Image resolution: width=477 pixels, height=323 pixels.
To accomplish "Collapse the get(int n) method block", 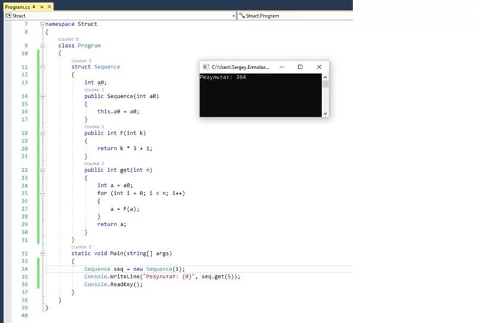I will click(x=42, y=170).
